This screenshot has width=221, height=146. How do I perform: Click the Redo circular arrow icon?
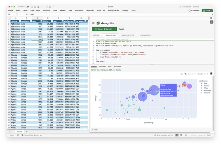[x=47, y=6]
